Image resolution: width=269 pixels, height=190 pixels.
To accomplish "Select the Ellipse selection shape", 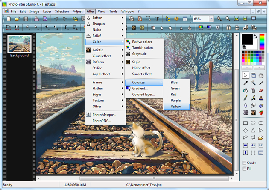I will click(253, 123).
